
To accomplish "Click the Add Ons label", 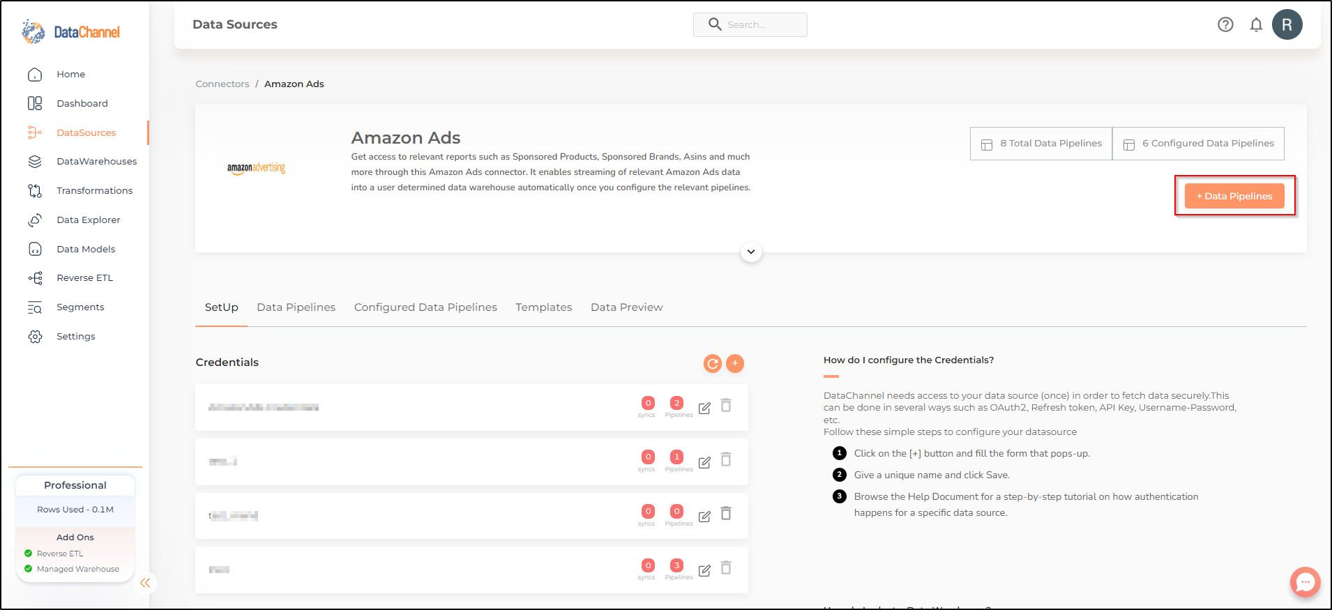I will 75,537.
